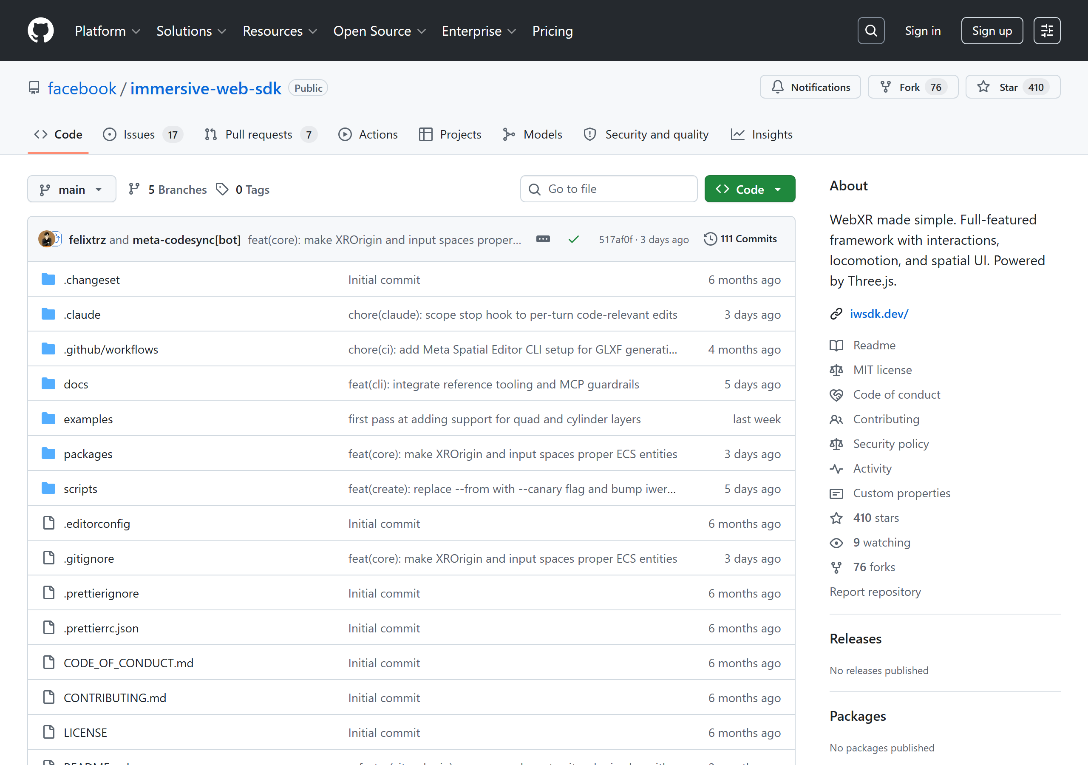Click the Go to file search field
Viewport: 1088px width, 765px height.
pos(609,189)
